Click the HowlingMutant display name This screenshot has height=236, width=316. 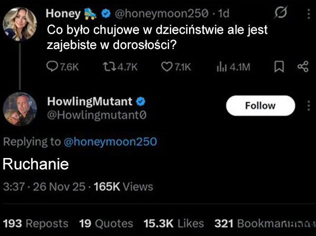[91, 101]
